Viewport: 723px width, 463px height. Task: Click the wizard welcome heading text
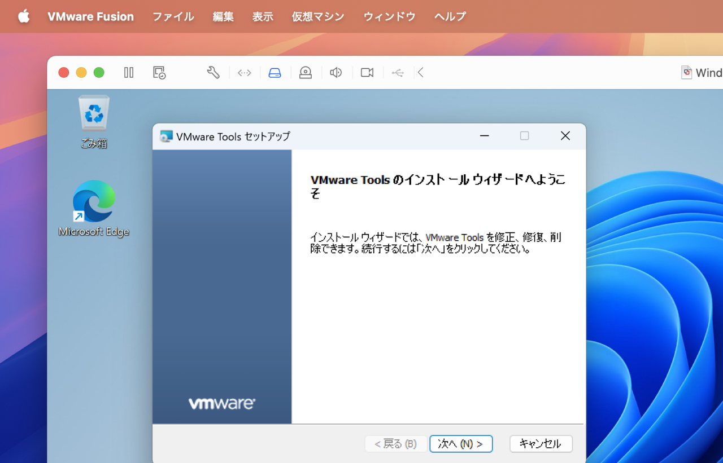[x=438, y=186]
